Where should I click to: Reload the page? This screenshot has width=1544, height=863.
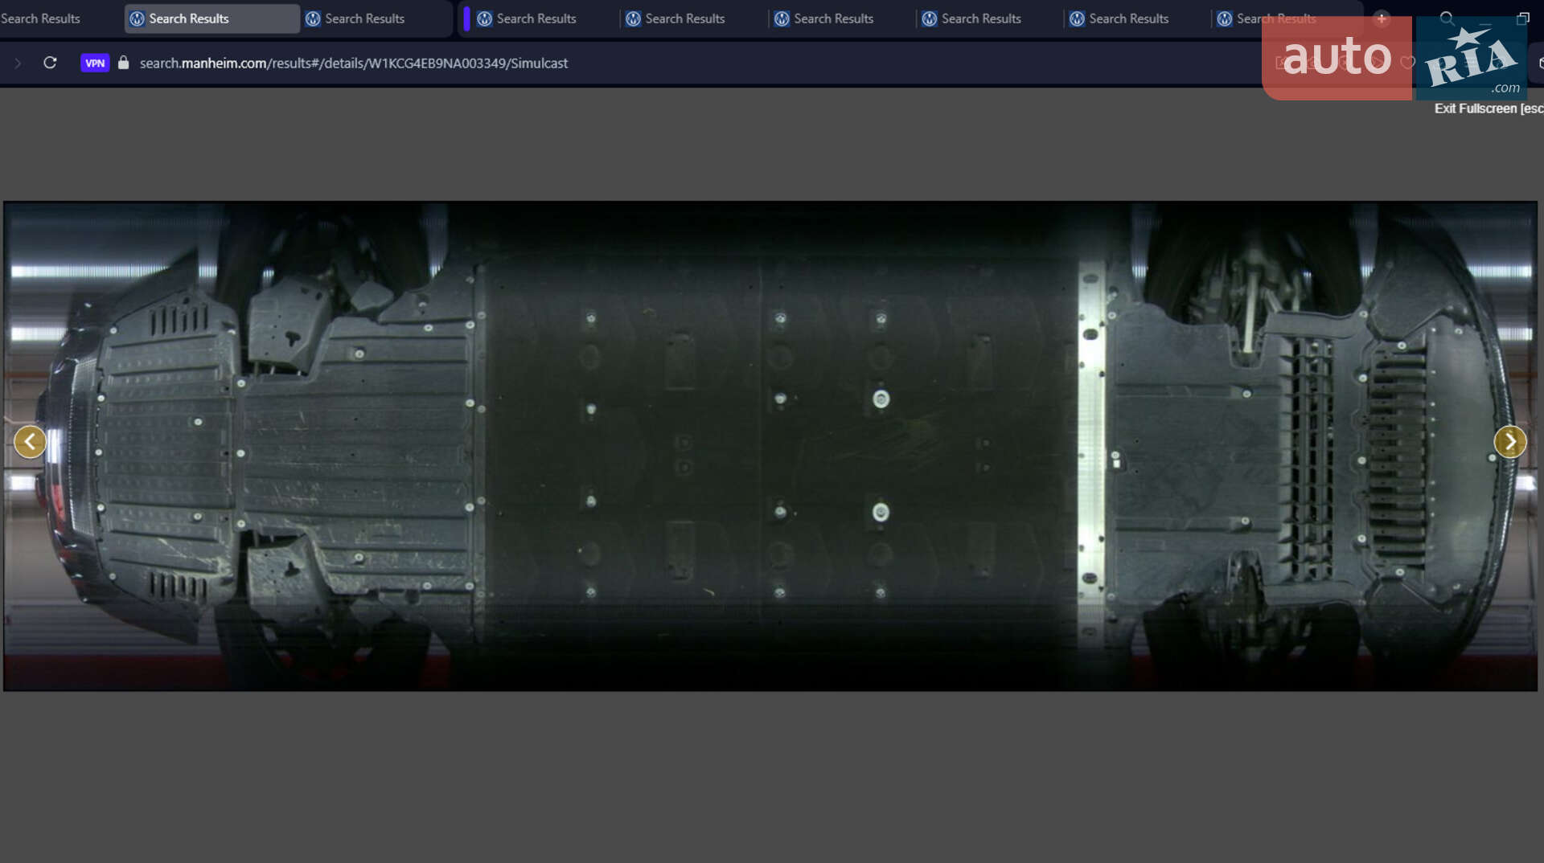pyautogui.click(x=50, y=63)
